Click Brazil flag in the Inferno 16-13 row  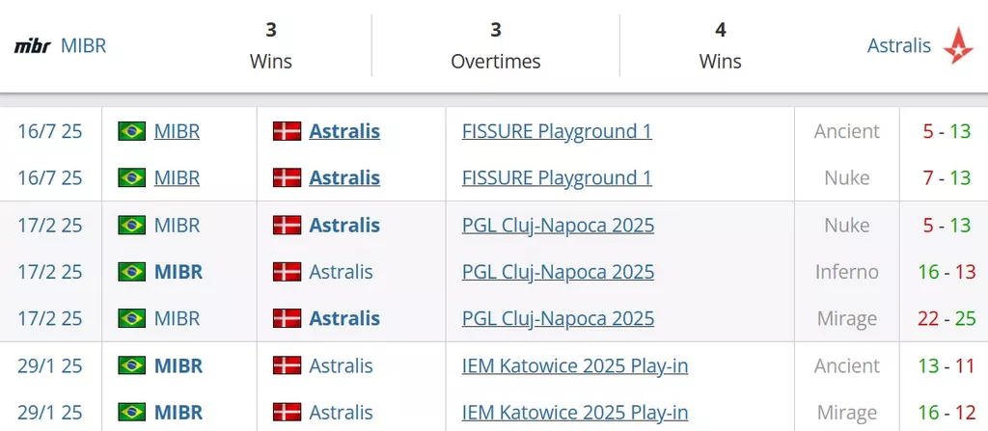(x=131, y=272)
